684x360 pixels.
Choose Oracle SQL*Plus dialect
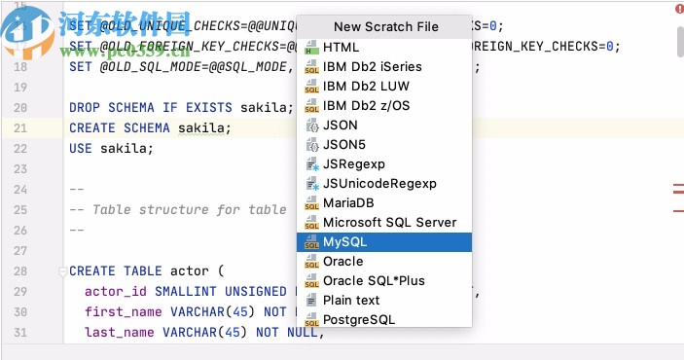tap(384, 281)
